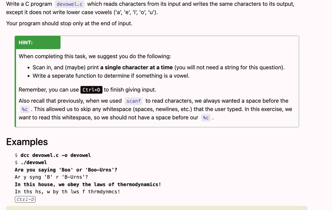Click the line 'In this house, we obey the laws'
The image size is (332, 210).
point(88,184)
